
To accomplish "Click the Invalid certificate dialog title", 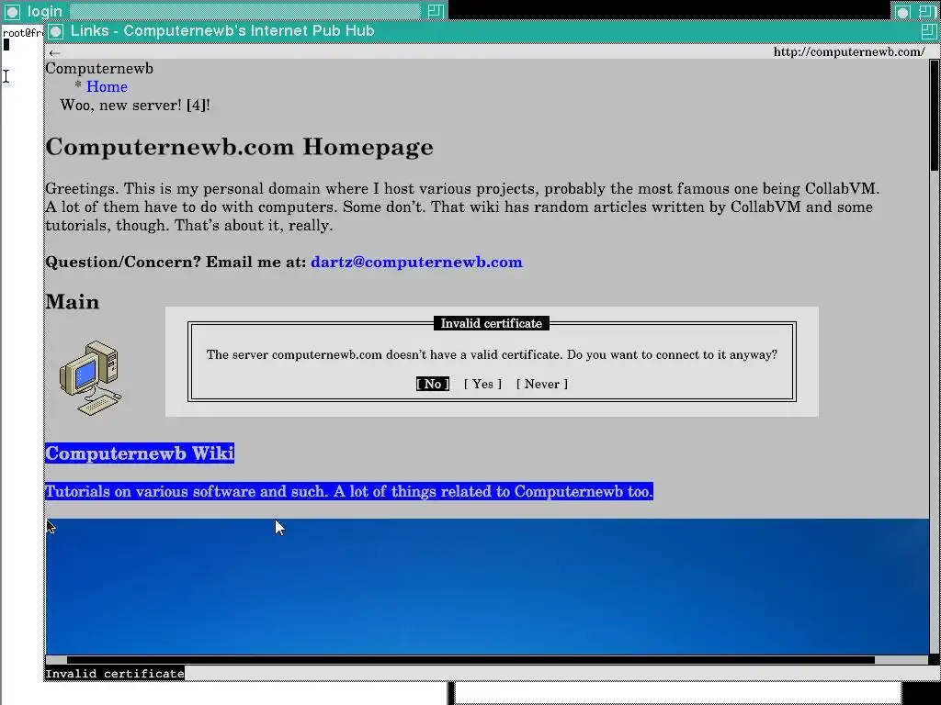I will click(492, 323).
